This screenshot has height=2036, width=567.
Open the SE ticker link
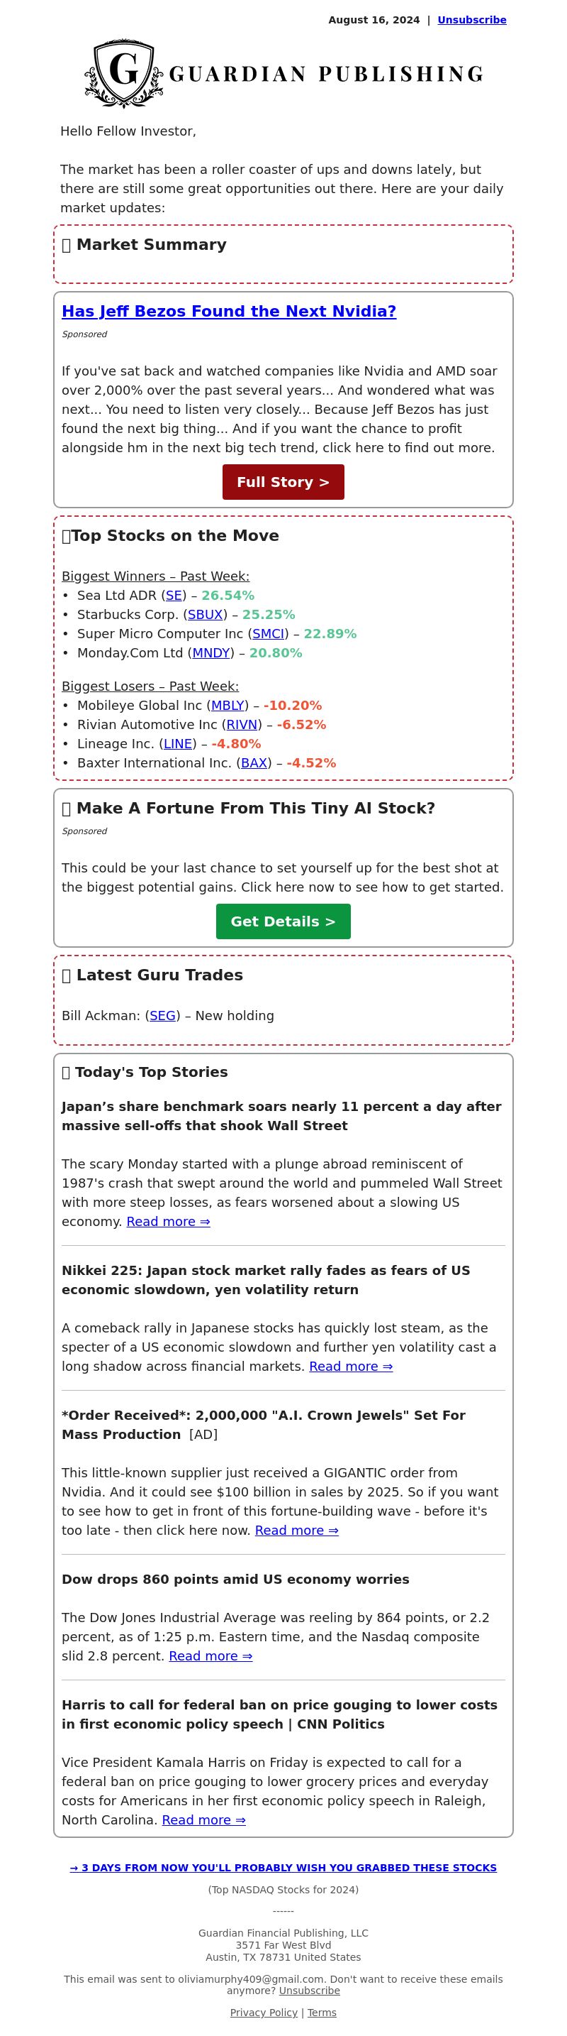[x=174, y=595]
